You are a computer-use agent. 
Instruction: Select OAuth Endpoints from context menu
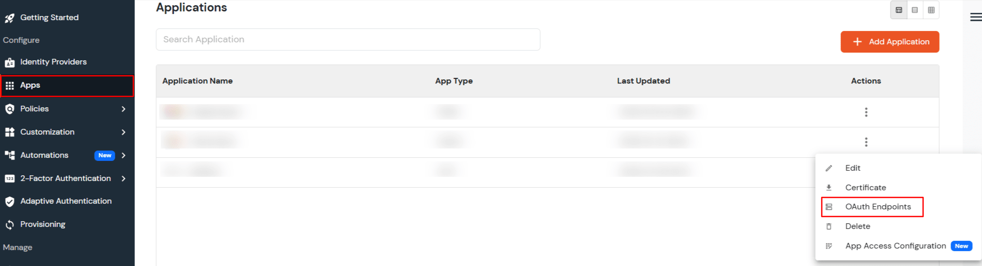[878, 207]
